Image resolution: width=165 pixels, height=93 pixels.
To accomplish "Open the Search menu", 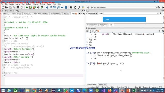I will pyautogui.click(x=11, y=4).
